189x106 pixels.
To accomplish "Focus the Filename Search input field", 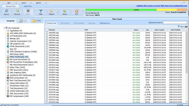I will point(175,22).
